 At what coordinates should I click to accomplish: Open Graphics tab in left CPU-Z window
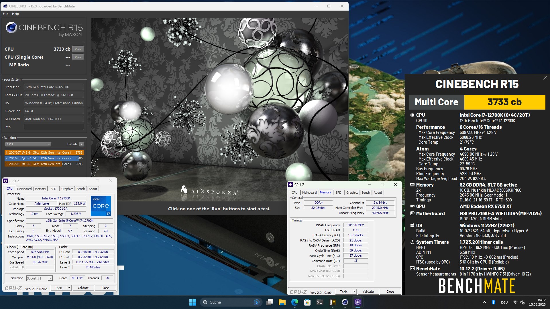pyautogui.click(x=67, y=189)
